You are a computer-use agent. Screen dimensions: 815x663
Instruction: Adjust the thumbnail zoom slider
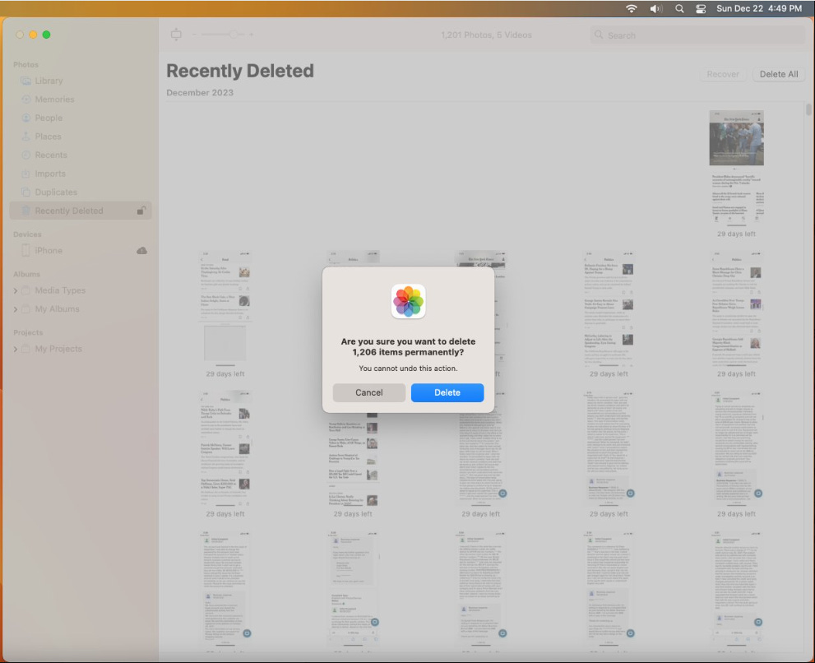(223, 35)
